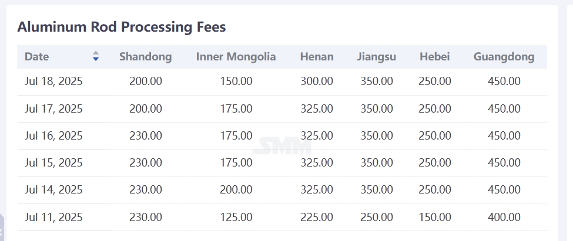Select the Inner Mongolia column header
Viewport: 573px width, 241px height.
click(x=236, y=56)
